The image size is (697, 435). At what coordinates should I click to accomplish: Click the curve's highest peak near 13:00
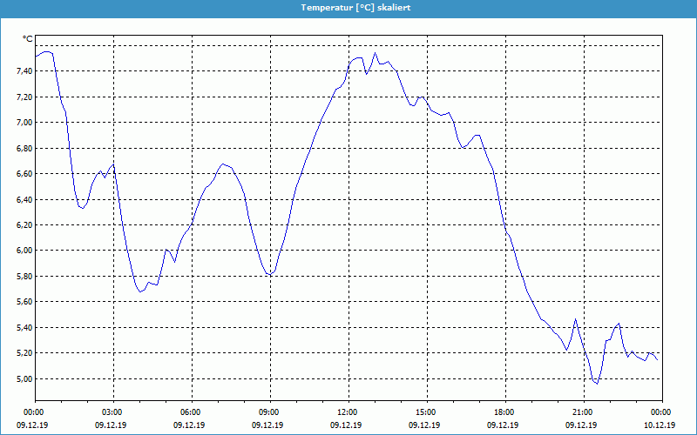tap(376, 53)
